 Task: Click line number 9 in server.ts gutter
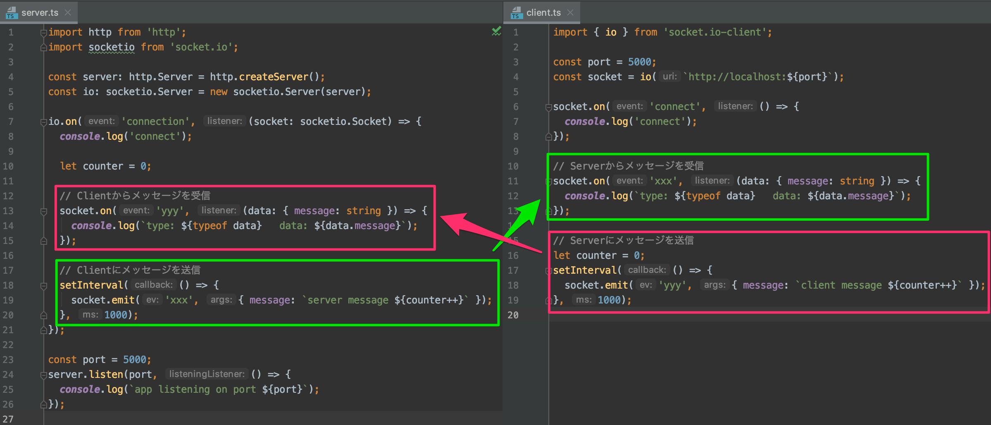coord(11,151)
